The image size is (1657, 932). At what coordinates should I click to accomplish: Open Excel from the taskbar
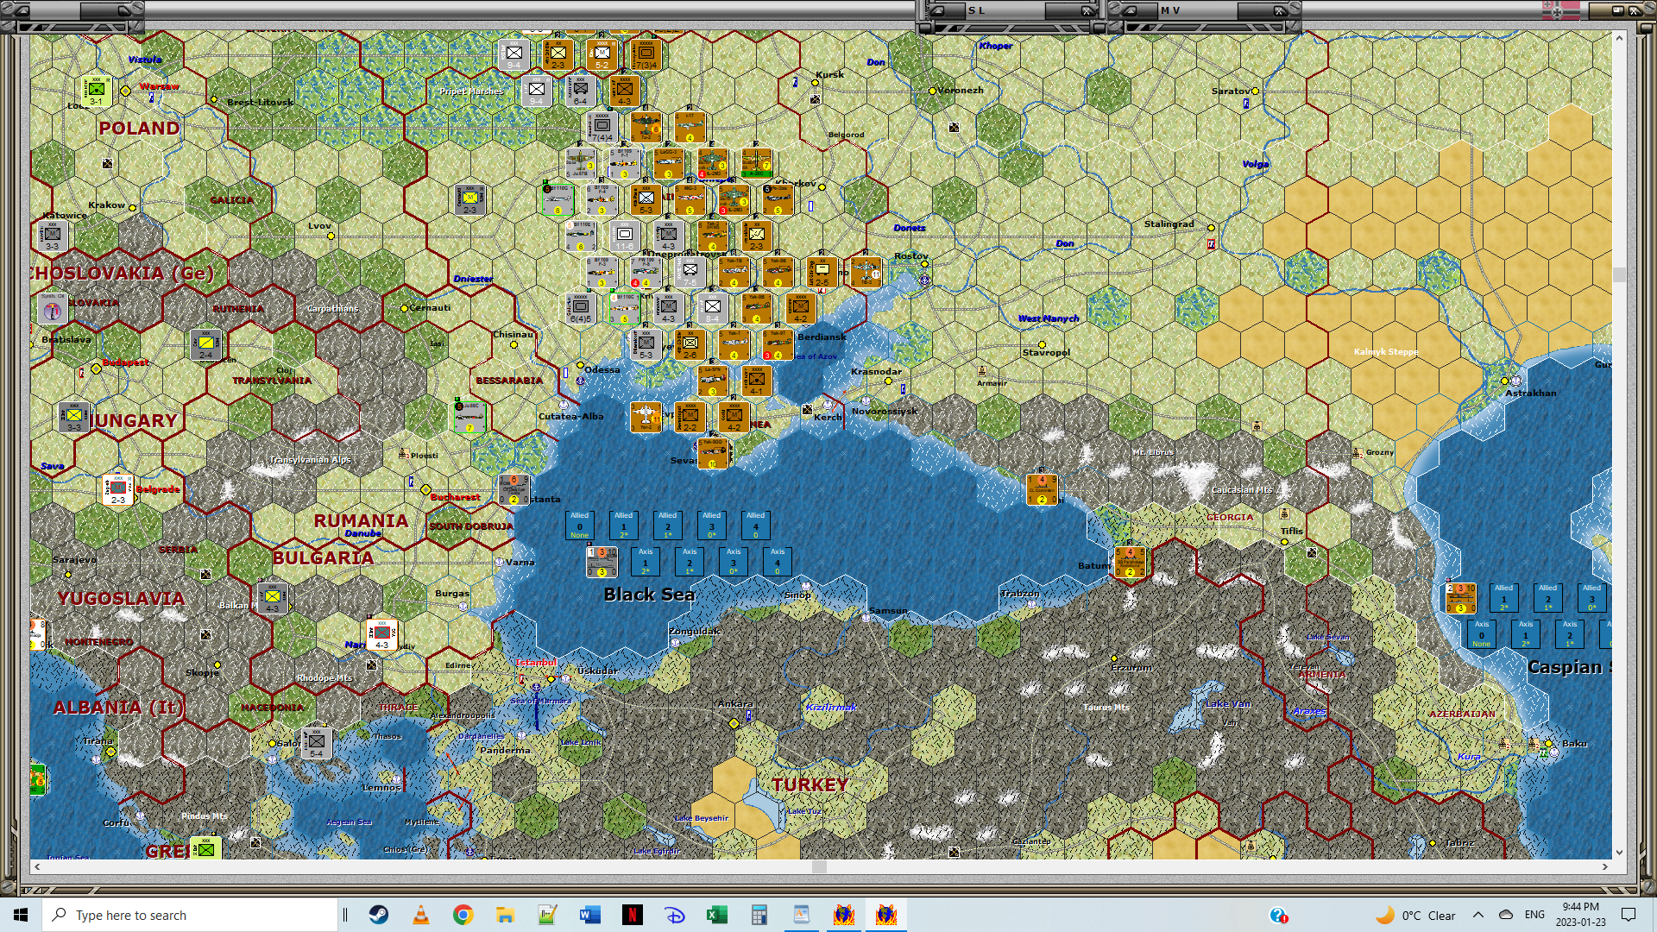[x=717, y=915]
